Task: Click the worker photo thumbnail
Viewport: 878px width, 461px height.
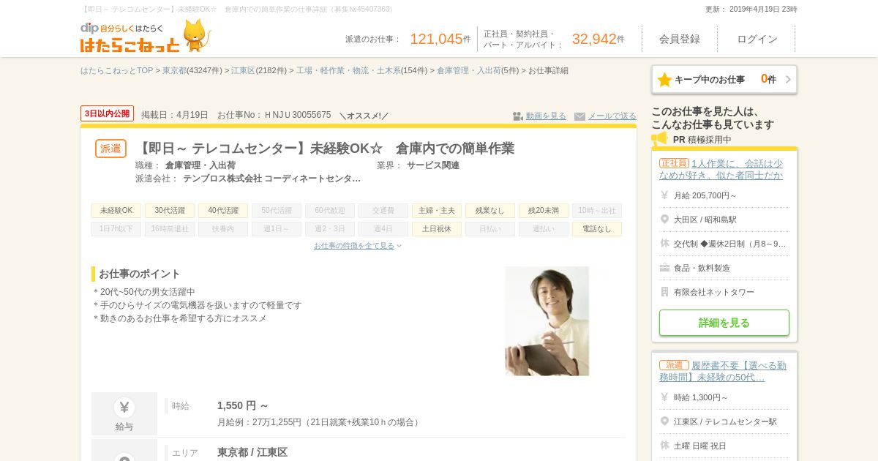Action: (547, 321)
